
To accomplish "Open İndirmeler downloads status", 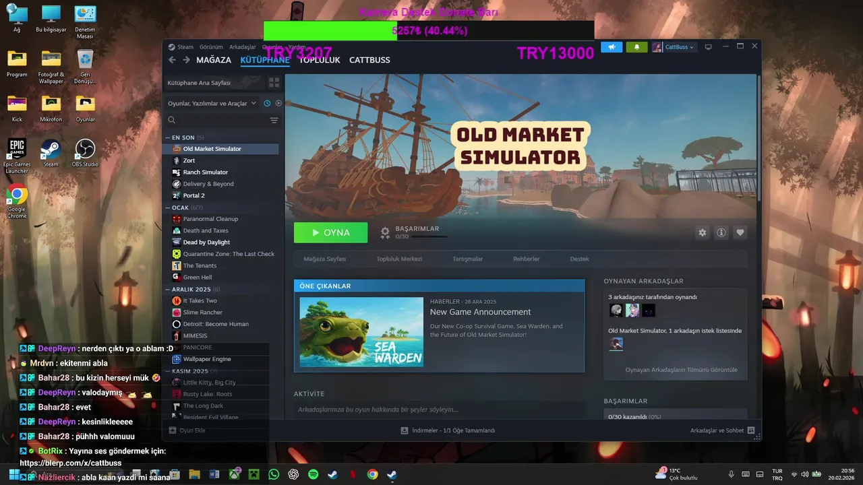I will (x=448, y=430).
